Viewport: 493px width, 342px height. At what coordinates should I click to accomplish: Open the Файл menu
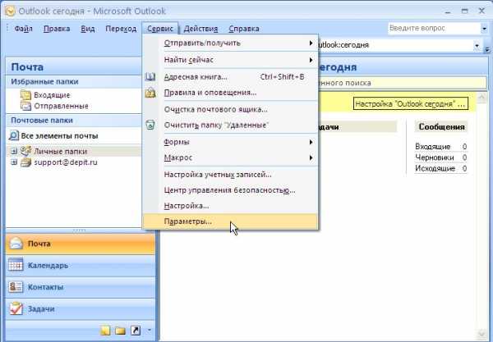(x=23, y=29)
